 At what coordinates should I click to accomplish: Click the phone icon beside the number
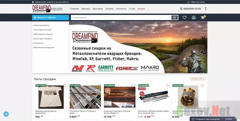point(181,9)
